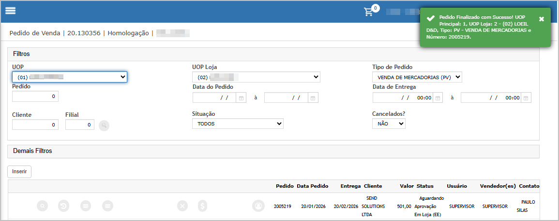Screen dimensions: 559x221
Task: Click the cancel X icon in order row
Action: click(x=182, y=206)
